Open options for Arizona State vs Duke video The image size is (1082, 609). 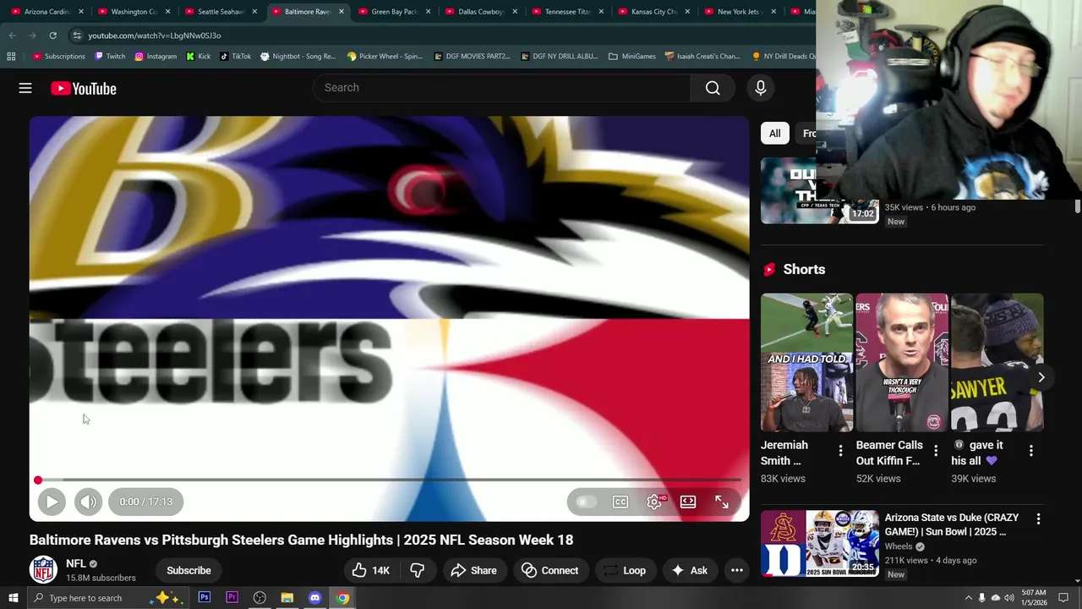pyautogui.click(x=1038, y=518)
